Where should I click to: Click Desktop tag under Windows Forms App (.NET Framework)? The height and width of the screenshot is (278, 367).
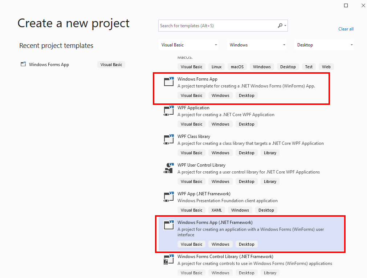click(x=246, y=244)
